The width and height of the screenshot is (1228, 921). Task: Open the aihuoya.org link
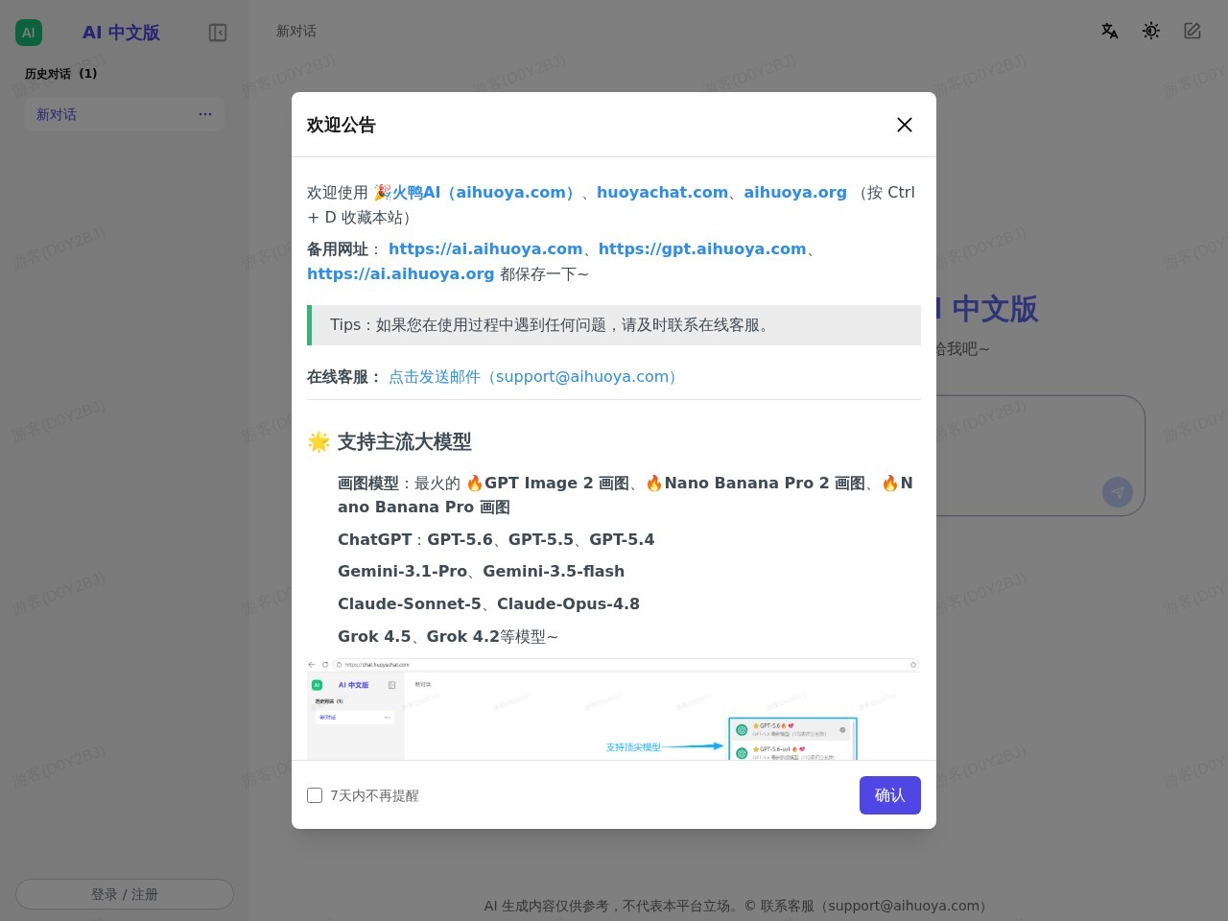795,192
